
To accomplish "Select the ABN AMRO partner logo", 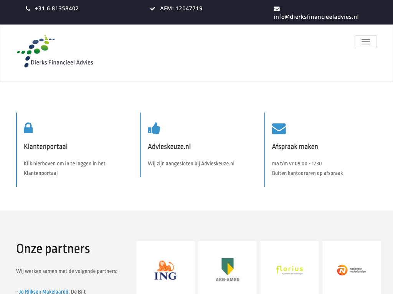I will click(227, 270).
